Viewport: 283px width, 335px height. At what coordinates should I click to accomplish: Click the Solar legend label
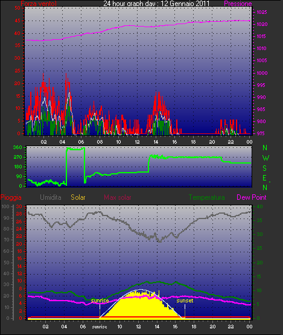78,197
